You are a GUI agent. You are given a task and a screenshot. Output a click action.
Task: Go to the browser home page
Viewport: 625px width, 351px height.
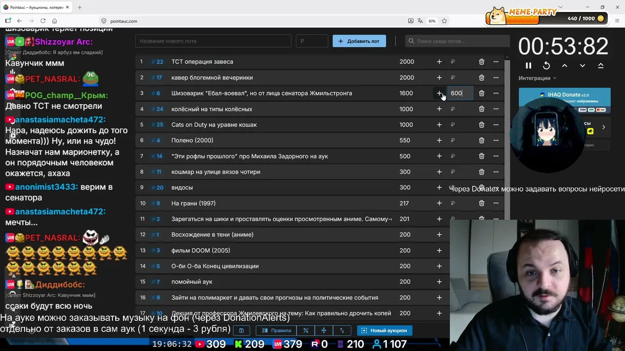tap(54, 21)
